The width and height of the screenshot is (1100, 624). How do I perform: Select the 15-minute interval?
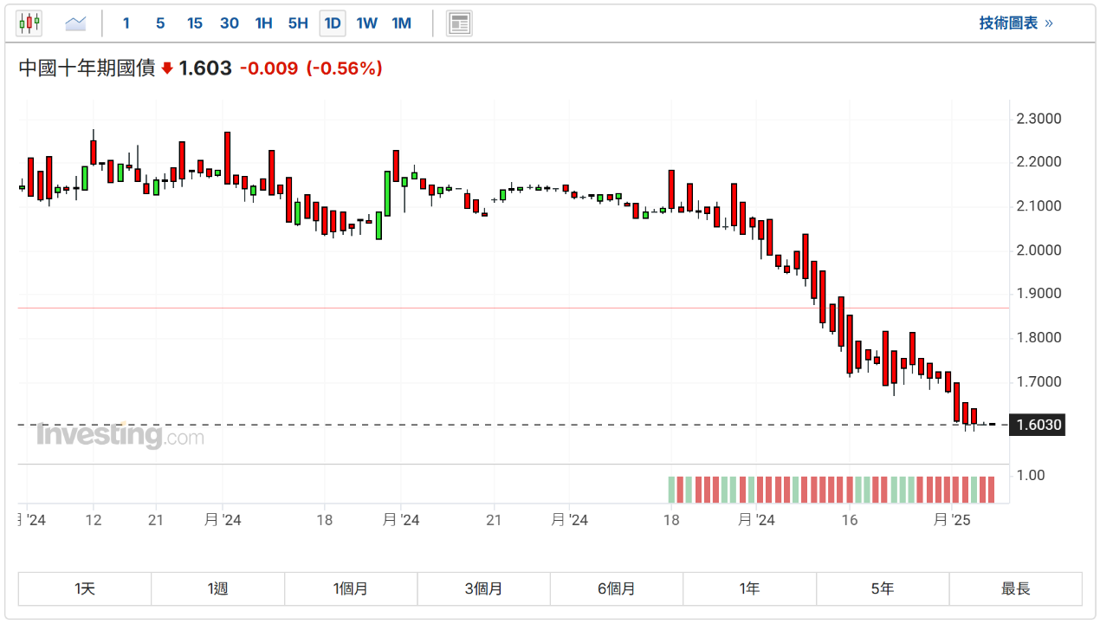[x=195, y=23]
